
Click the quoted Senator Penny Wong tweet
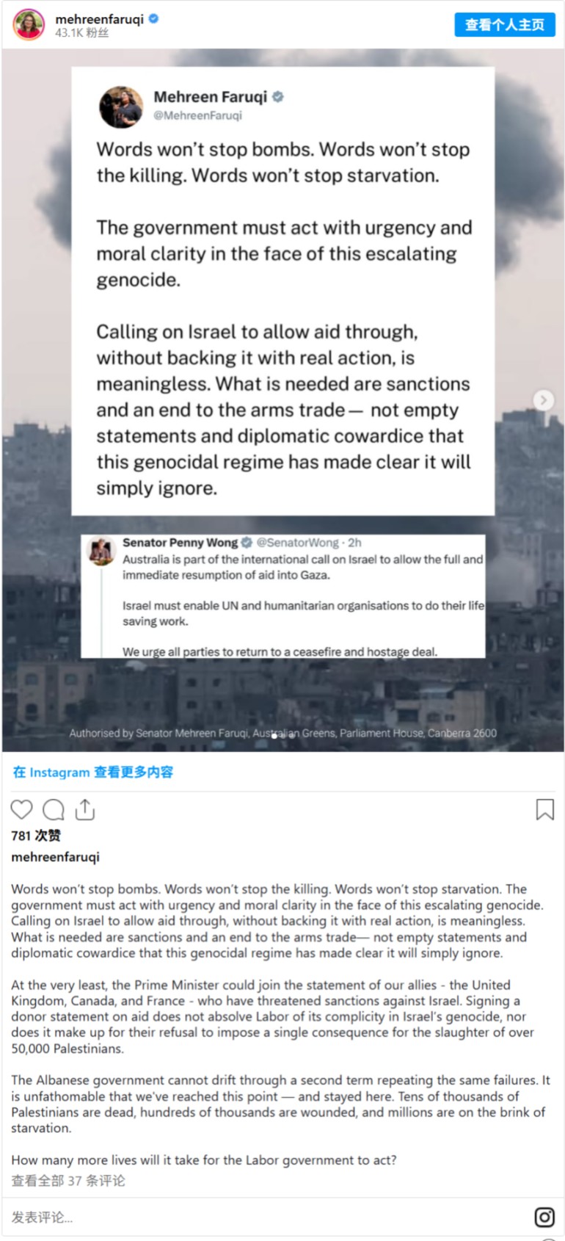tap(282, 596)
